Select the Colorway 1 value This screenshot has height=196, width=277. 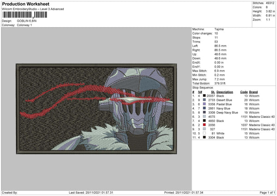(24, 25)
